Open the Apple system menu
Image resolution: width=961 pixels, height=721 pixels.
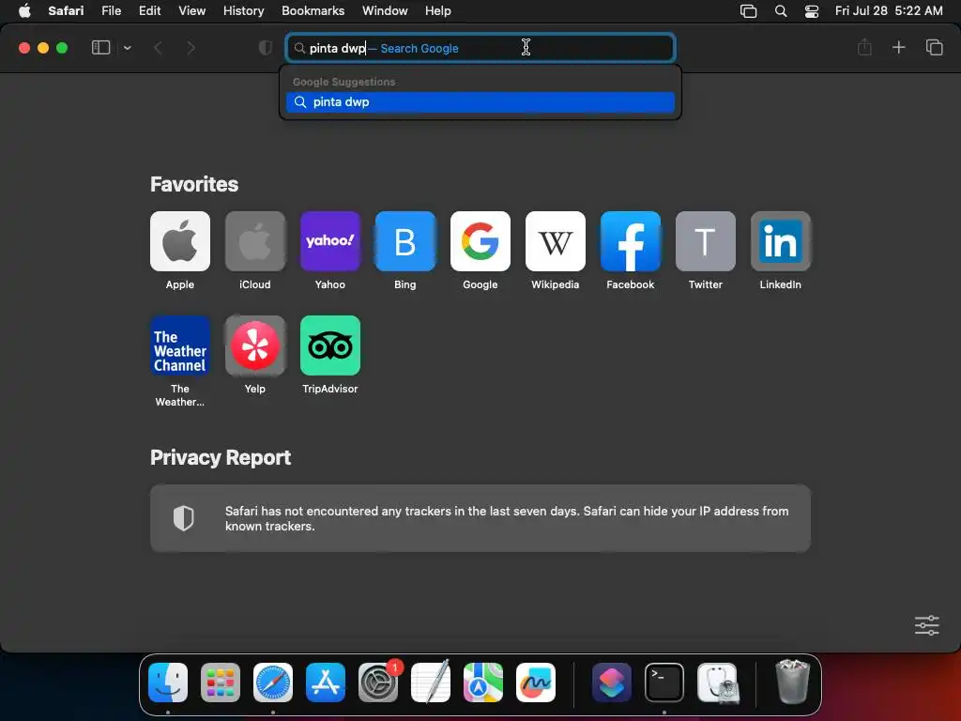click(24, 11)
